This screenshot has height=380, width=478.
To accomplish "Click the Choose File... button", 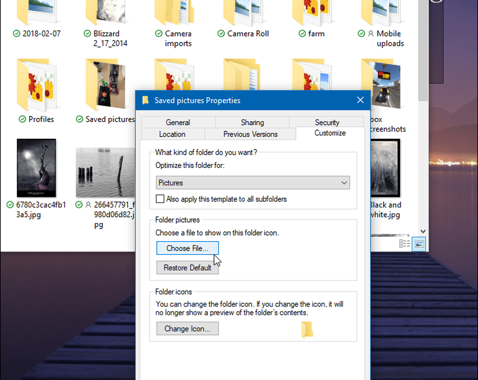I will click(187, 248).
